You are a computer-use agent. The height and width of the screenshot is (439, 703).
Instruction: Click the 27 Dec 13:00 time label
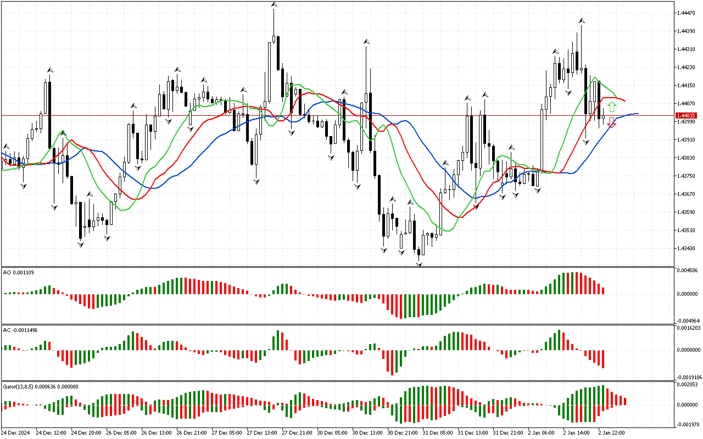[262, 432]
